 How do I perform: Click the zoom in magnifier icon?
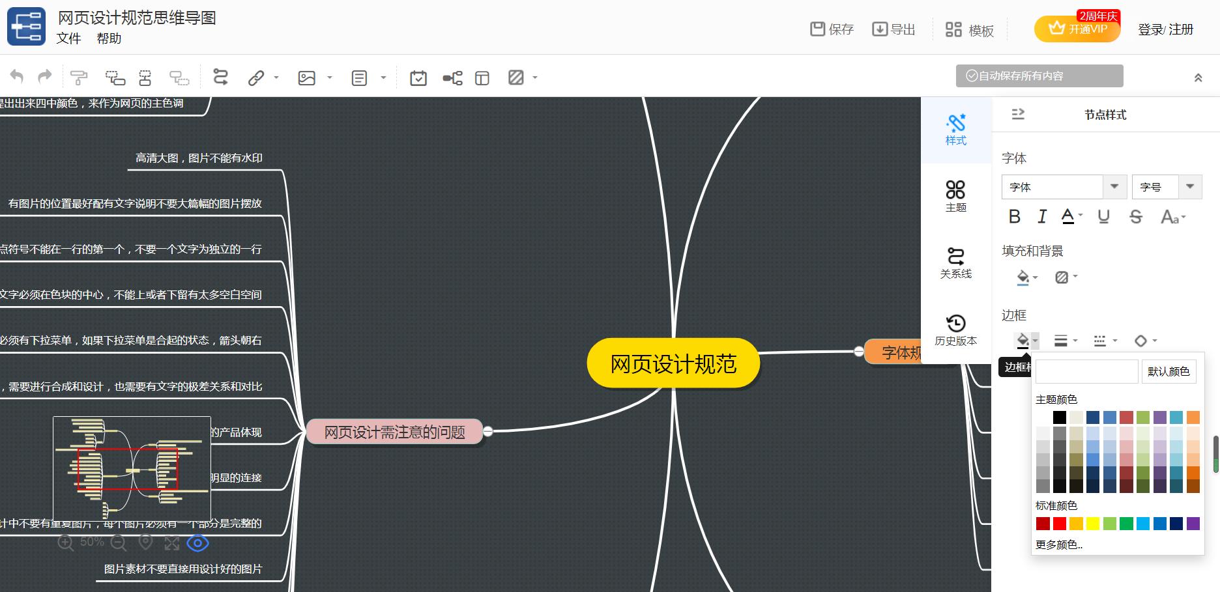66,543
